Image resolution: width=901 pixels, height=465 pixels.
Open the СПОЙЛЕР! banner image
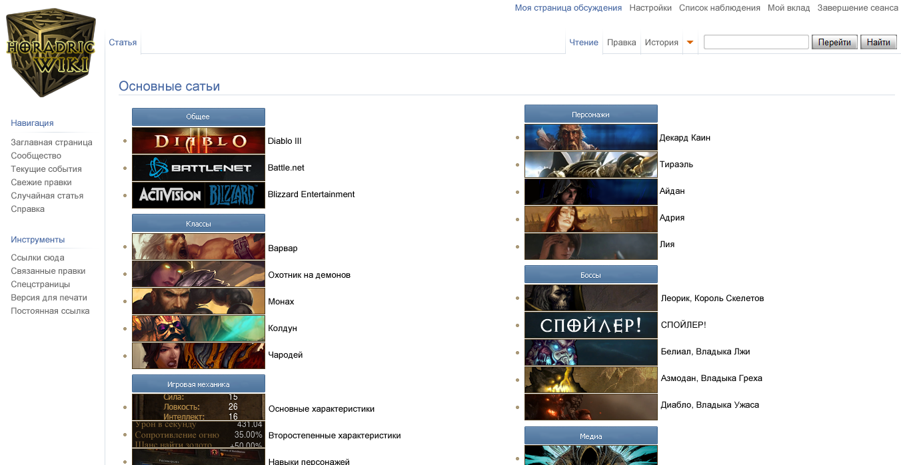[591, 325]
